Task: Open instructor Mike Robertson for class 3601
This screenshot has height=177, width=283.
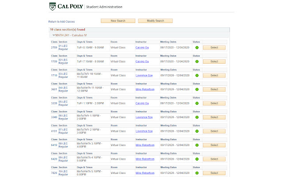Action: (145, 89)
